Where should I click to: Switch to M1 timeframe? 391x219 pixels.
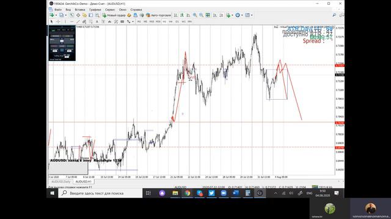point(139,22)
